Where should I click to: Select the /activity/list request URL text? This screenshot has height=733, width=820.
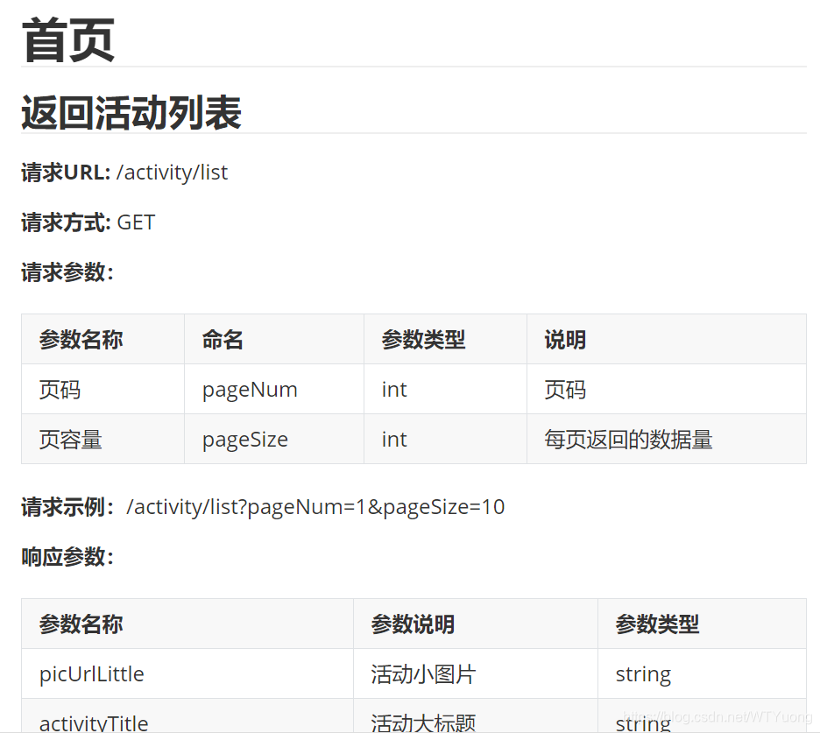click(x=172, y=173)
